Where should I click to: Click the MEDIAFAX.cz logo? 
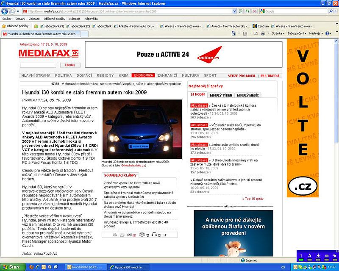coord(48,53)
